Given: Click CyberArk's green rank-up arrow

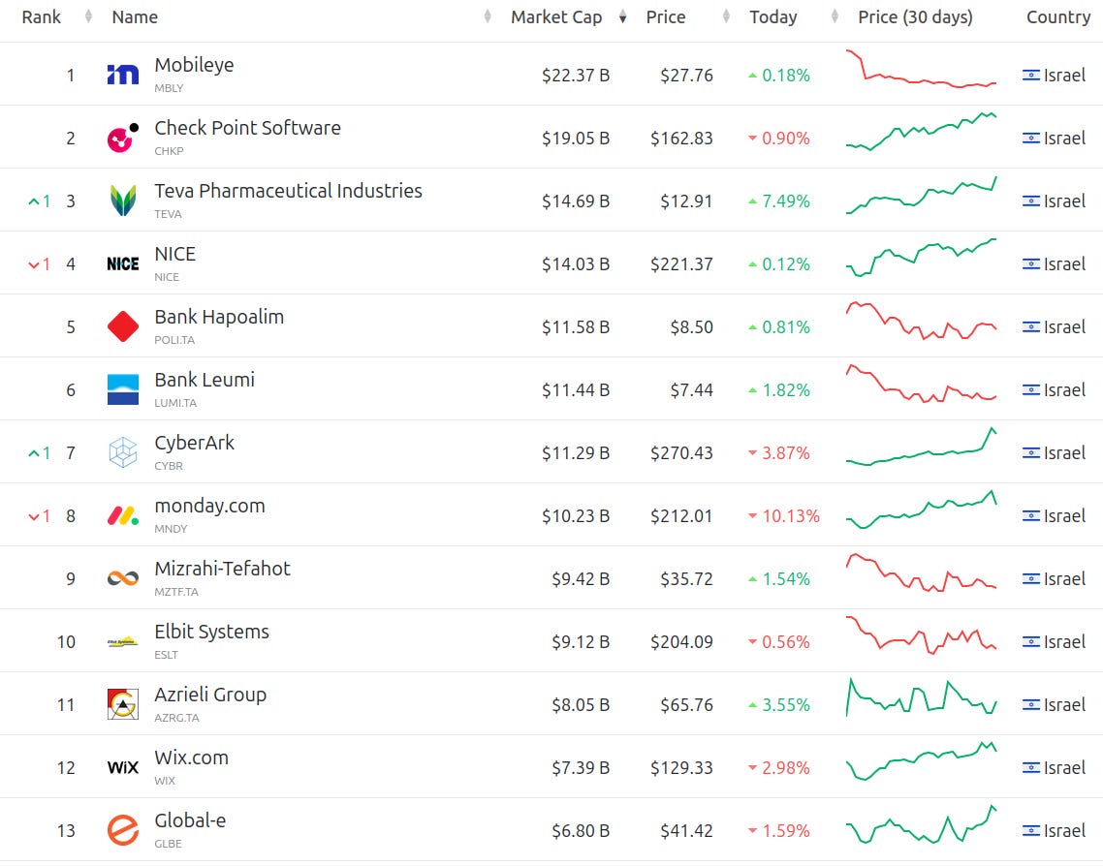Looking at the screenshot, I should [33, 453].
